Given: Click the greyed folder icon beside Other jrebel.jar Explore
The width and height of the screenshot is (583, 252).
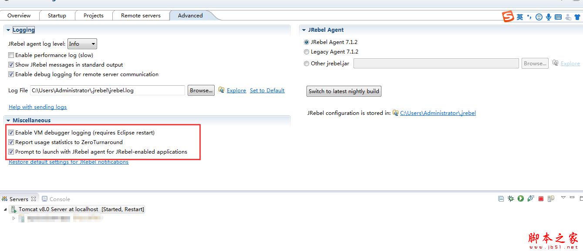Looking at the screenshot, I should click(x=555, y=63).
